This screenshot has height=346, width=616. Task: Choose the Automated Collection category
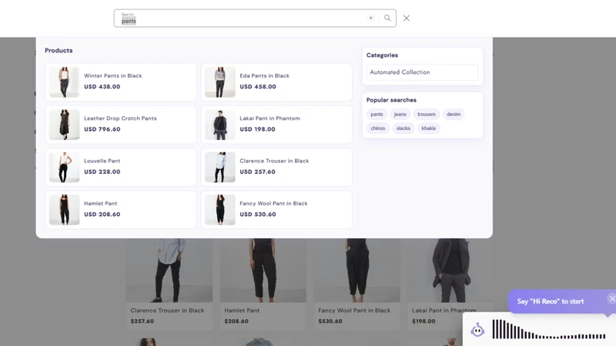(422, 72)
